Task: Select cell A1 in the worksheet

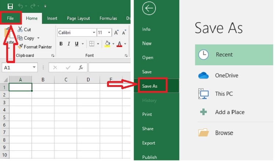Action: coord(20,87)
